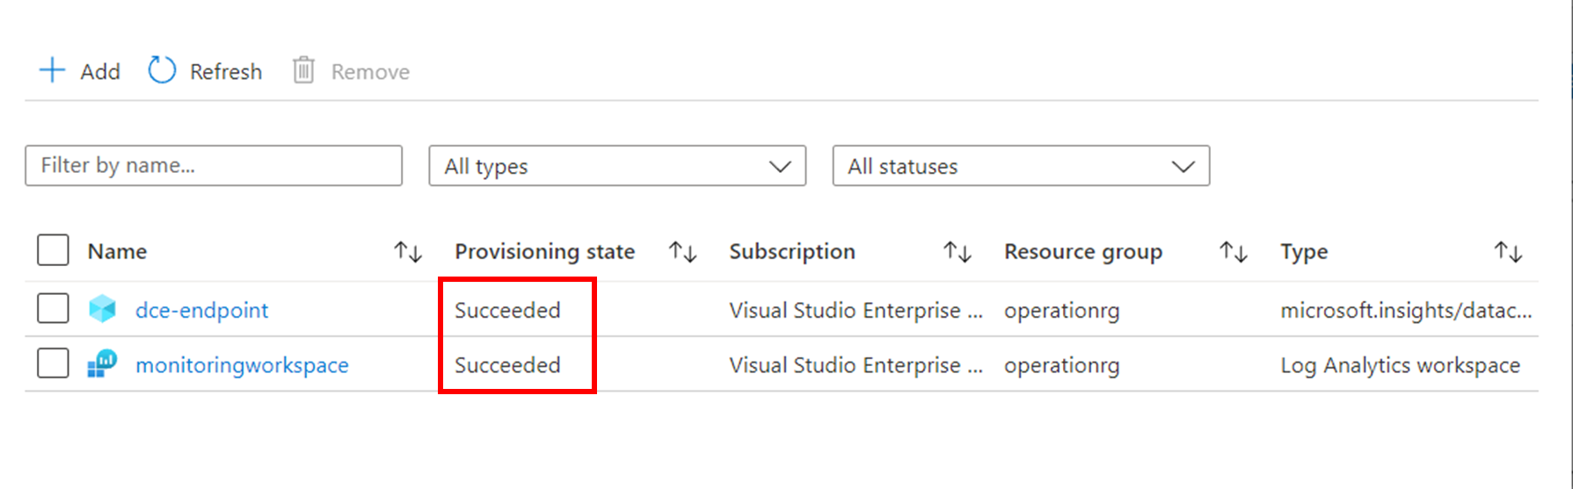1573x489 pixels.
Task: Expand the All types dropdown
Action: pyautogui.click(x=617, y=166)
